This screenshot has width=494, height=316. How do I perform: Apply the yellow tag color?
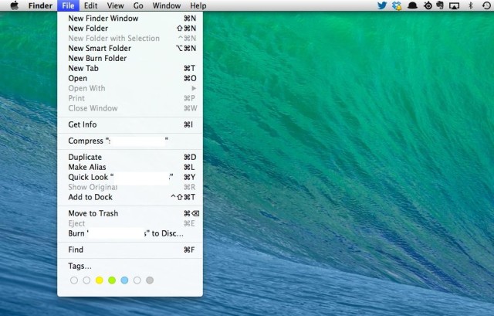point(99,280)
